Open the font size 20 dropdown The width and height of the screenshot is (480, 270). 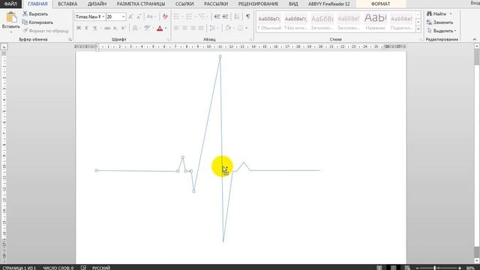pos(123,16)
